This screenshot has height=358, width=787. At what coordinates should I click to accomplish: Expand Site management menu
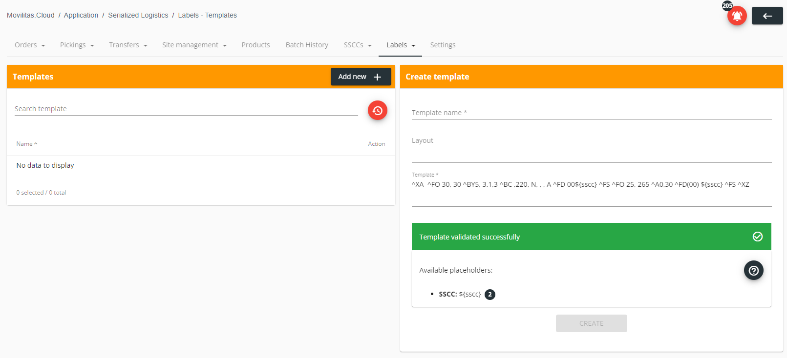pyautogui.click(x=194, y=45)
